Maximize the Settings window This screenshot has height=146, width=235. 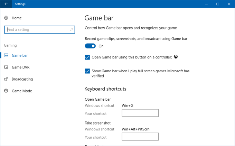point(218,4)
